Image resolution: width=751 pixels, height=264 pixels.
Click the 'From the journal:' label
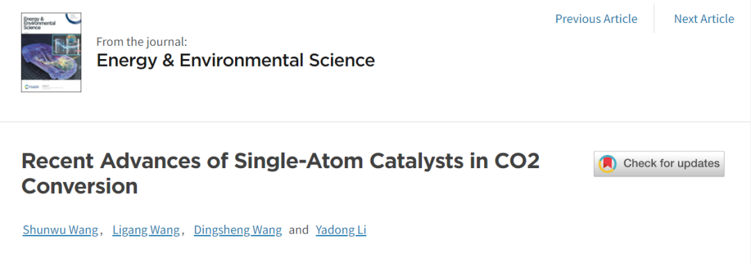[142, 42]
